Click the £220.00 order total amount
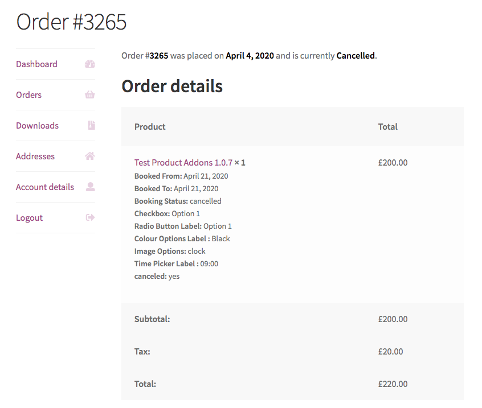Image resolution: width=482 pixels, height=408 pixels. point(393,384)
